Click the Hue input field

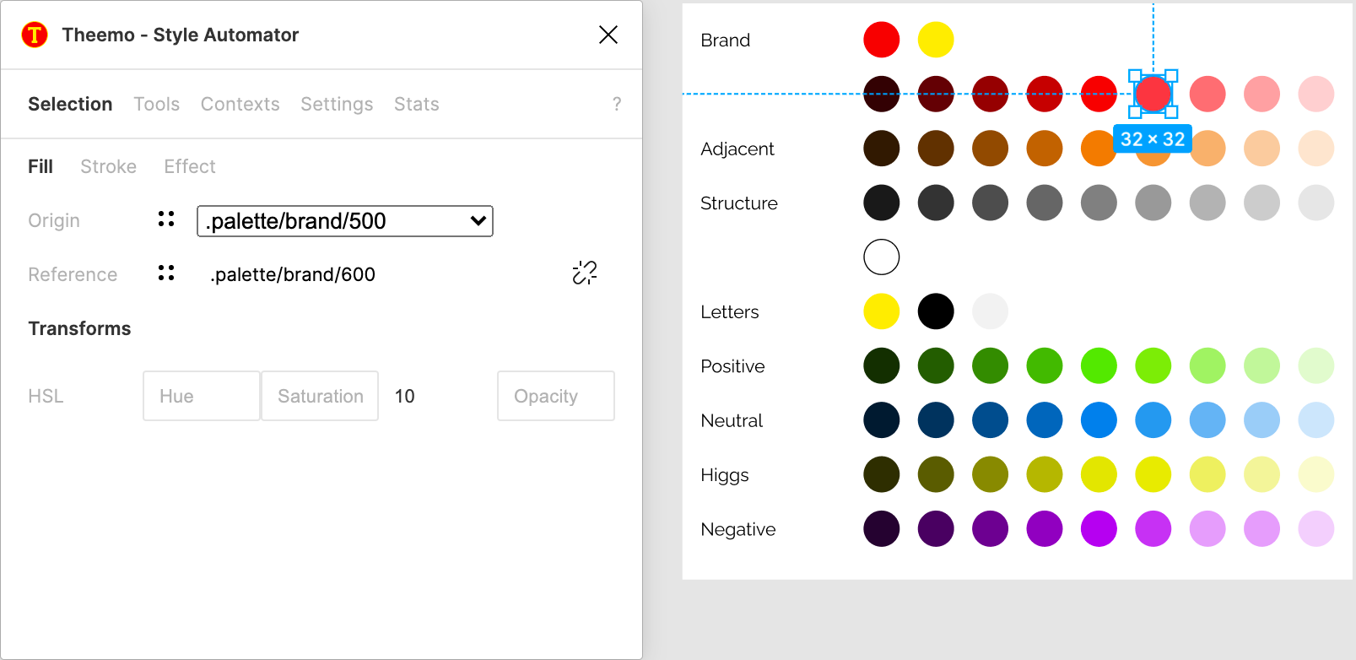click(201, 396)
